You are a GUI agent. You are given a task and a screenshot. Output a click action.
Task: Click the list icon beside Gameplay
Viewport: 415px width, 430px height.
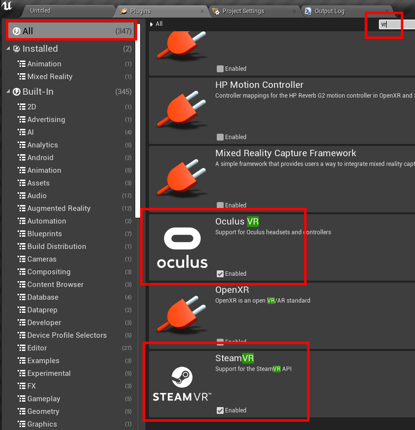(x=21, y=398)
